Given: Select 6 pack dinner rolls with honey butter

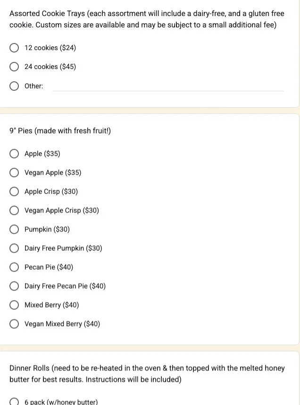Looking at the screenshot, I should (x=15, y=402).
